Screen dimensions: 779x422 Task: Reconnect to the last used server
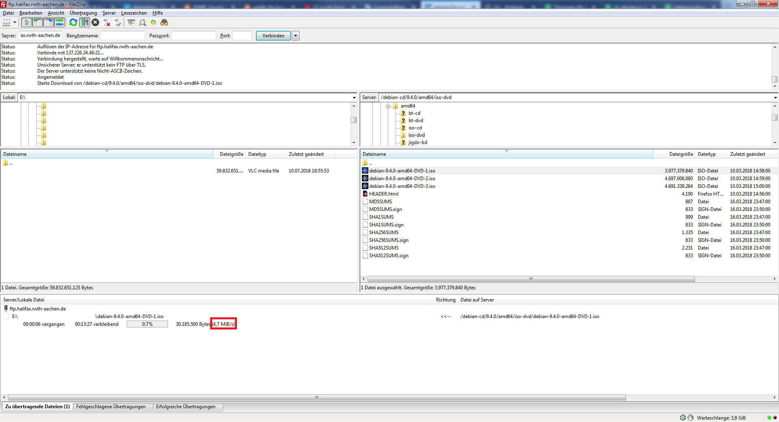point(118,23)
